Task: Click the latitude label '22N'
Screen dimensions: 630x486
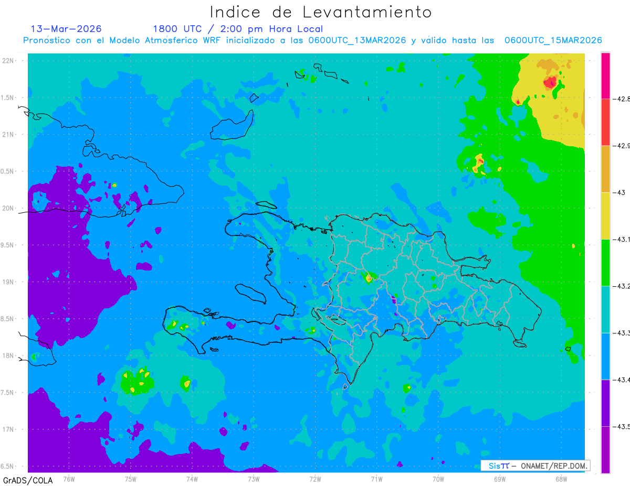Action: tap(8, 60)
